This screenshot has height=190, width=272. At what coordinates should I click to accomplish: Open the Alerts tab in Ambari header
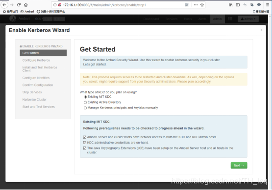(202, 19)
